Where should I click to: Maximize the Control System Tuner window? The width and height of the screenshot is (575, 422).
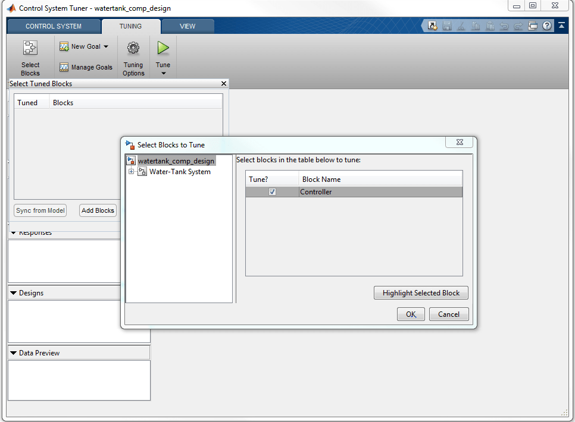533,5
